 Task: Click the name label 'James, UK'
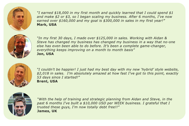pyautogui.click(x=47, y=111)
